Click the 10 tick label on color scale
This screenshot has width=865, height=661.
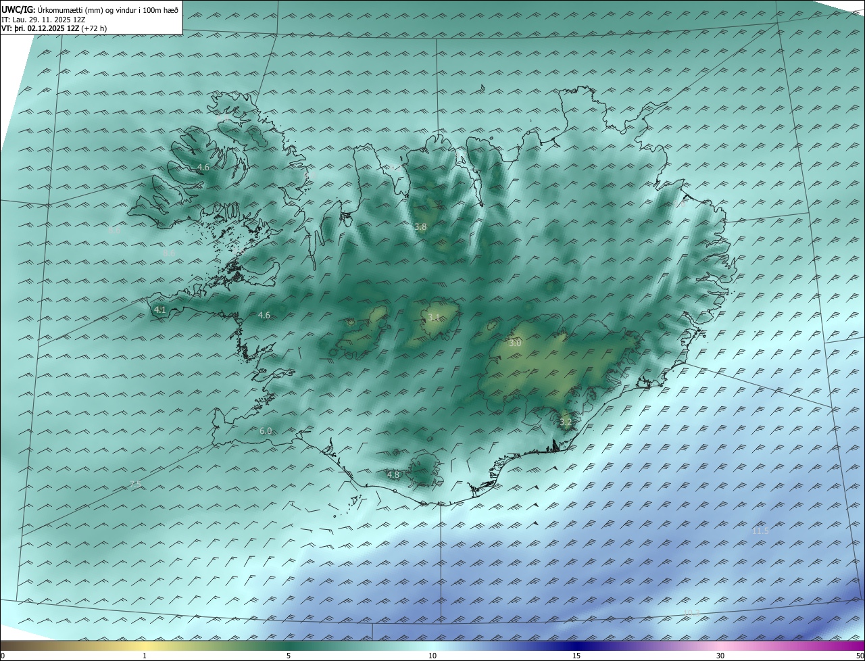(432, 656)
